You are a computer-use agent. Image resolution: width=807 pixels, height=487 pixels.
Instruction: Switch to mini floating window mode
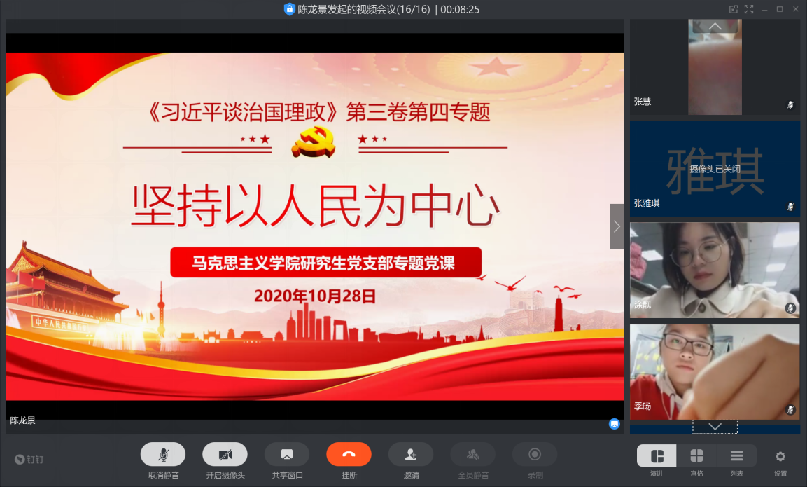tap(734, 9)
